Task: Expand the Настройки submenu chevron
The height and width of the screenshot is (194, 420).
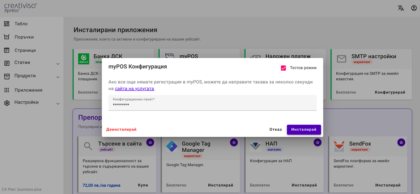Action: 58,104
